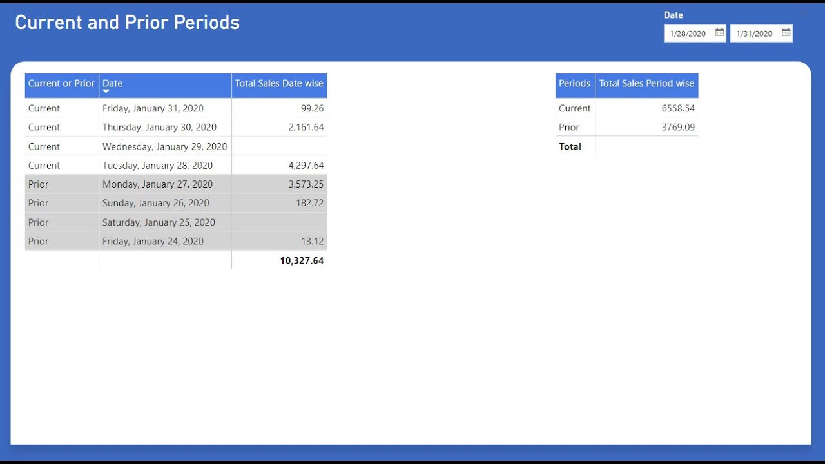The width and height of the screenshot is (825, 464).
Task: Select the Tuesday, January 28, 2020 cell
Action: (166, 165)
